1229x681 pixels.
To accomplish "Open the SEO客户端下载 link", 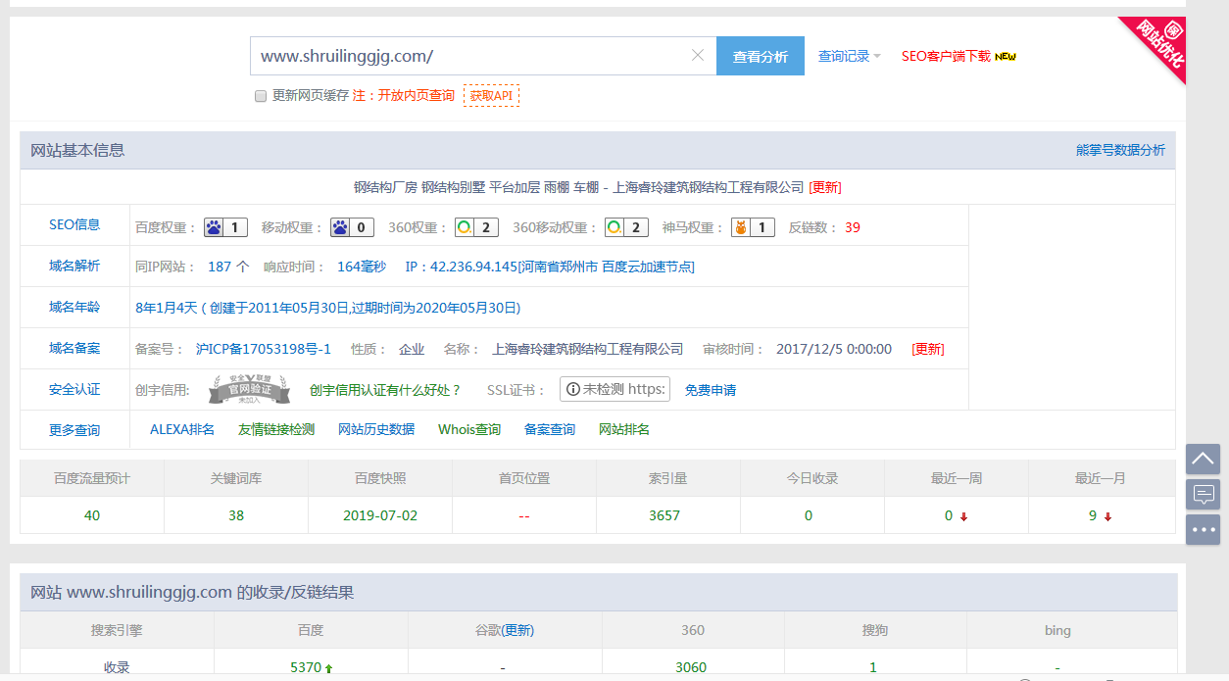I will [947, 56].
